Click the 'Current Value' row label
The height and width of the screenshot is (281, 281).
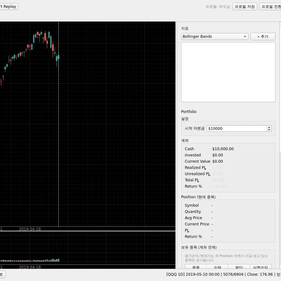pos(197,161)
